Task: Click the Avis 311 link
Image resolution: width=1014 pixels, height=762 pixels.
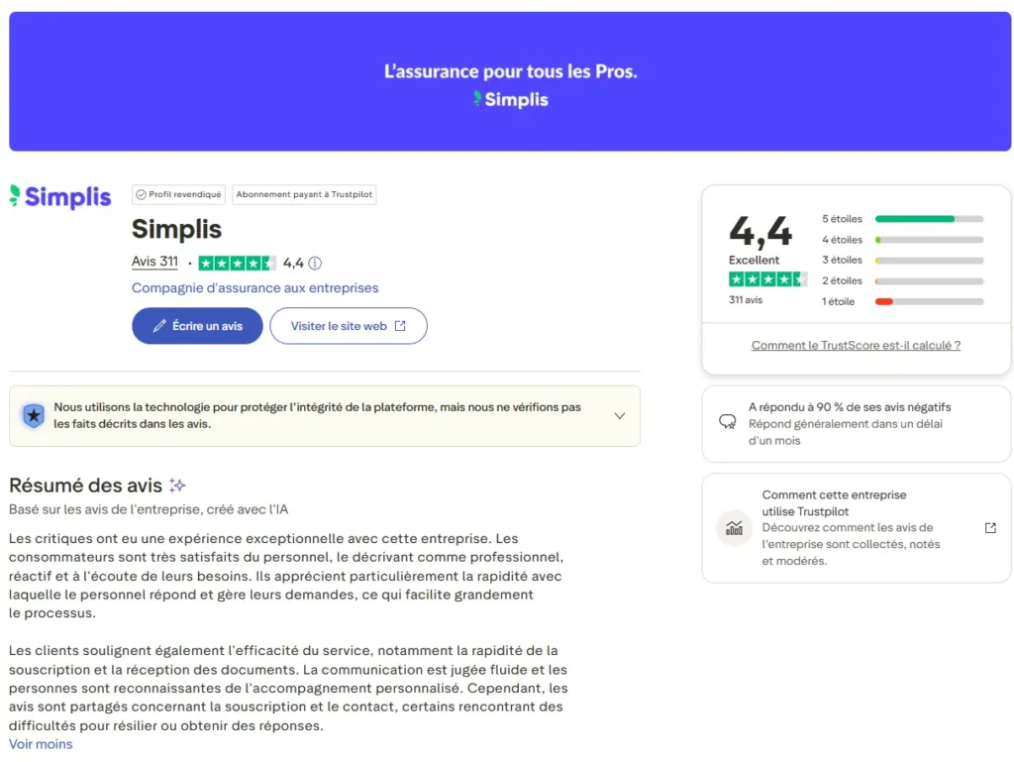Action: (154, 263)
